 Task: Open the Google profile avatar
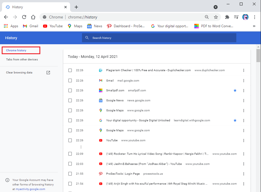(x=245, y=17)
